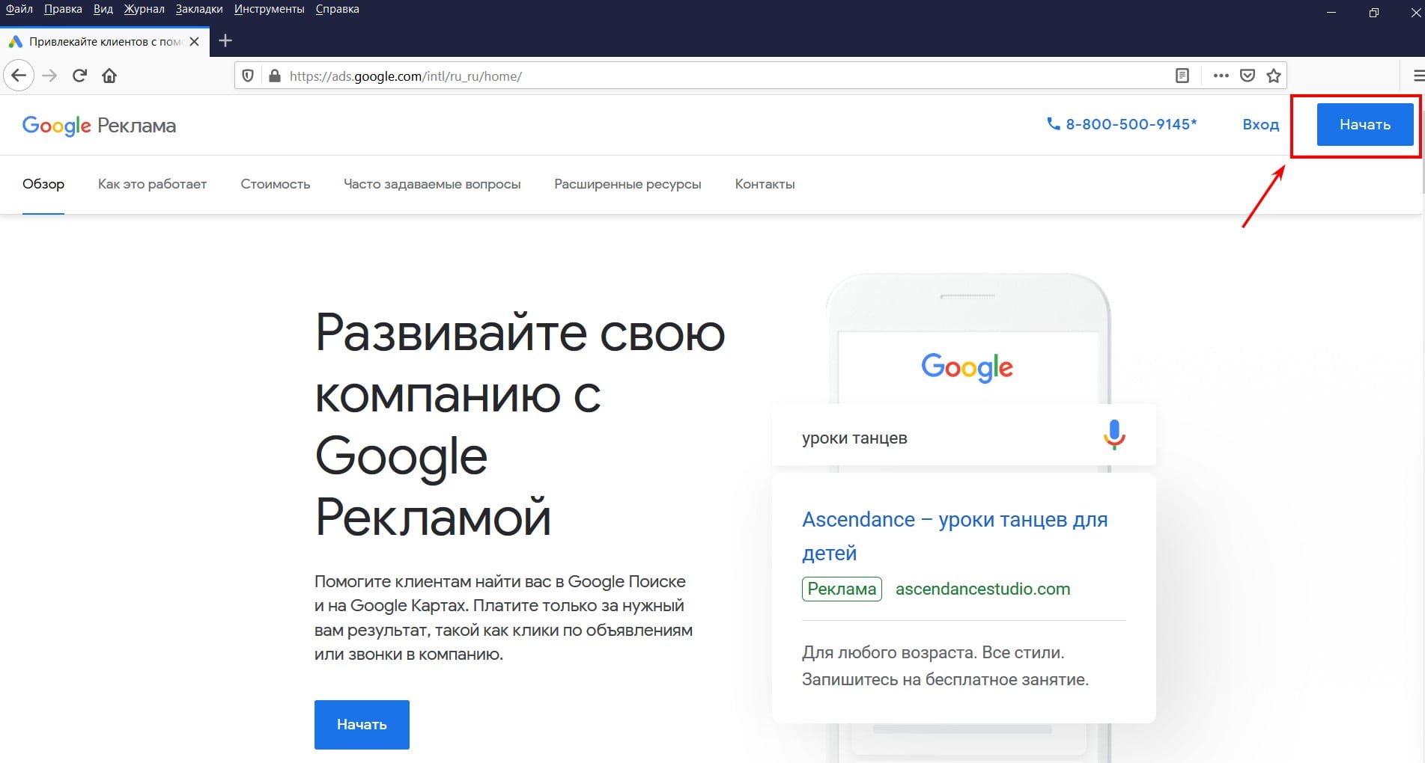The image size is (1425, 763).
Task: Open Reader View icon in address bar
Action: (x=1182, y=76)
